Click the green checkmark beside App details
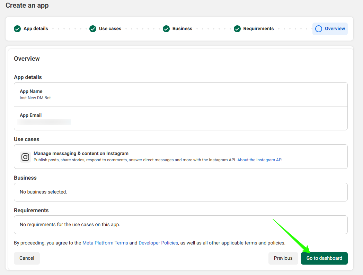This screenshot has height=275, width=363. pos(17,29)
